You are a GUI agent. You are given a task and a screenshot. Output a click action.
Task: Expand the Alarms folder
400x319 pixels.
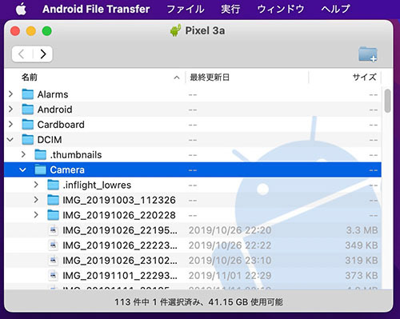tap(10, 94)
